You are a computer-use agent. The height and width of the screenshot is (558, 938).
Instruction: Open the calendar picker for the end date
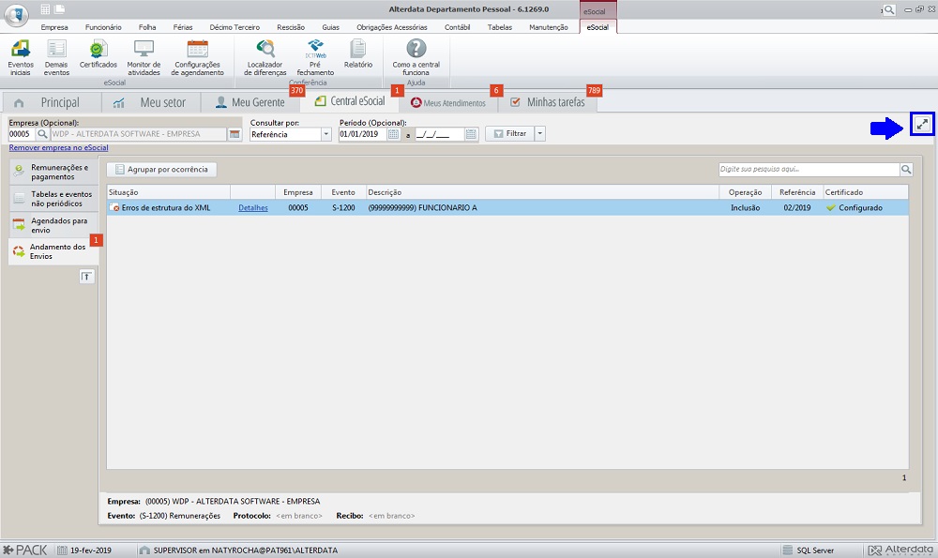471,134
